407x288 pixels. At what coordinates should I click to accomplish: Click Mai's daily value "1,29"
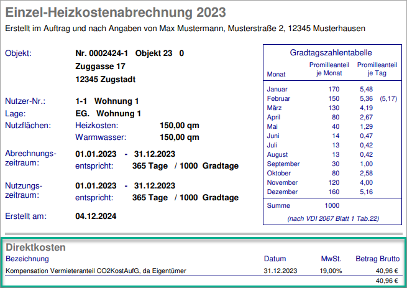[x=366, y=127]
